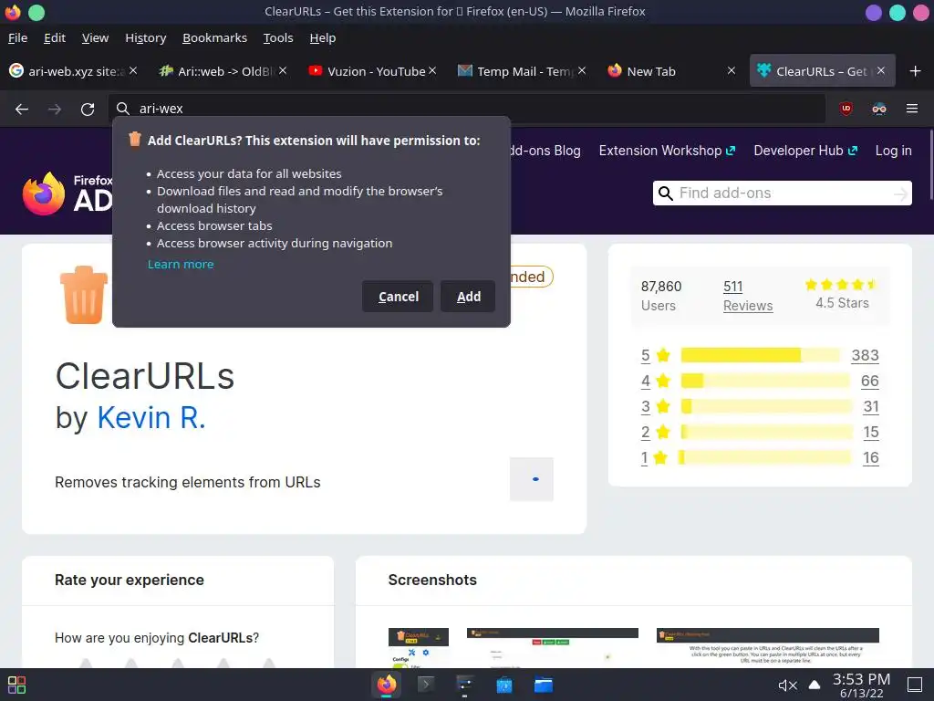Close the Temp Mail tab
The width and height of the screenshot is (934, 701).
[582, 70]
